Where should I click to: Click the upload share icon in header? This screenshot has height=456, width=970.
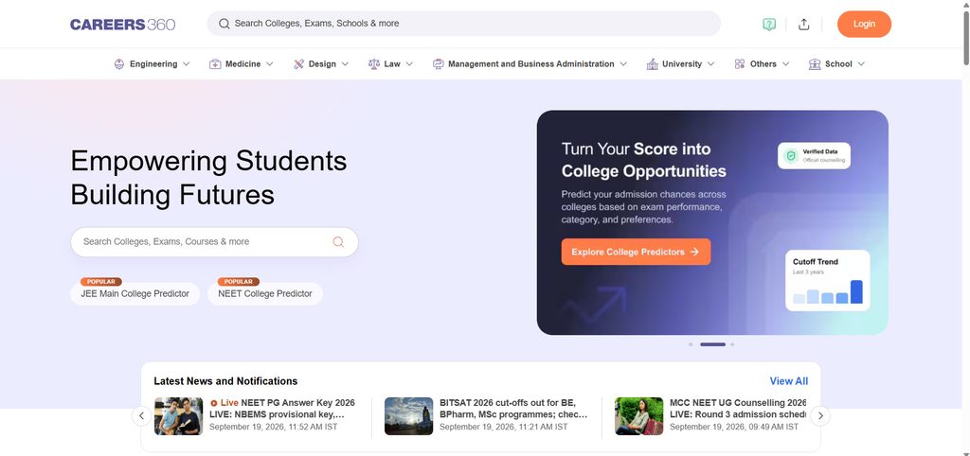click(x=803, y=24)
